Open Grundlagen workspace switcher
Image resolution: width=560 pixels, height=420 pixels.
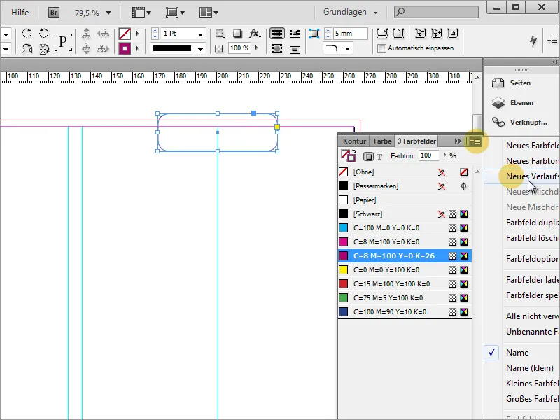[350, 12]
